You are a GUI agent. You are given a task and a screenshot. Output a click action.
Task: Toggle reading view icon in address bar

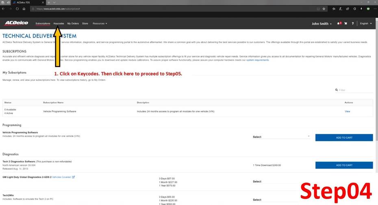click(x=318, y=9)
